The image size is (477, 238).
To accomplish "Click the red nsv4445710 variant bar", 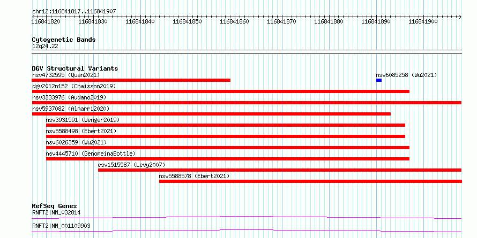I will click(x=228, y=159).
